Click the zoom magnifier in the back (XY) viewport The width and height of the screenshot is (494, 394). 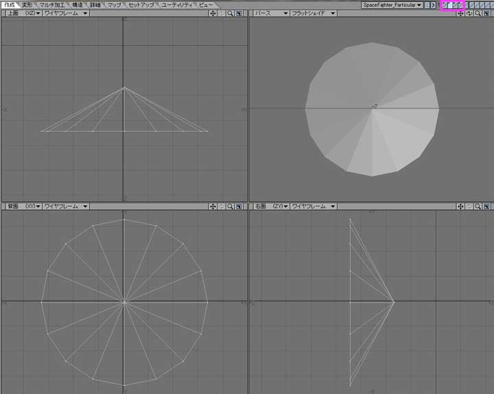(230, 206)
